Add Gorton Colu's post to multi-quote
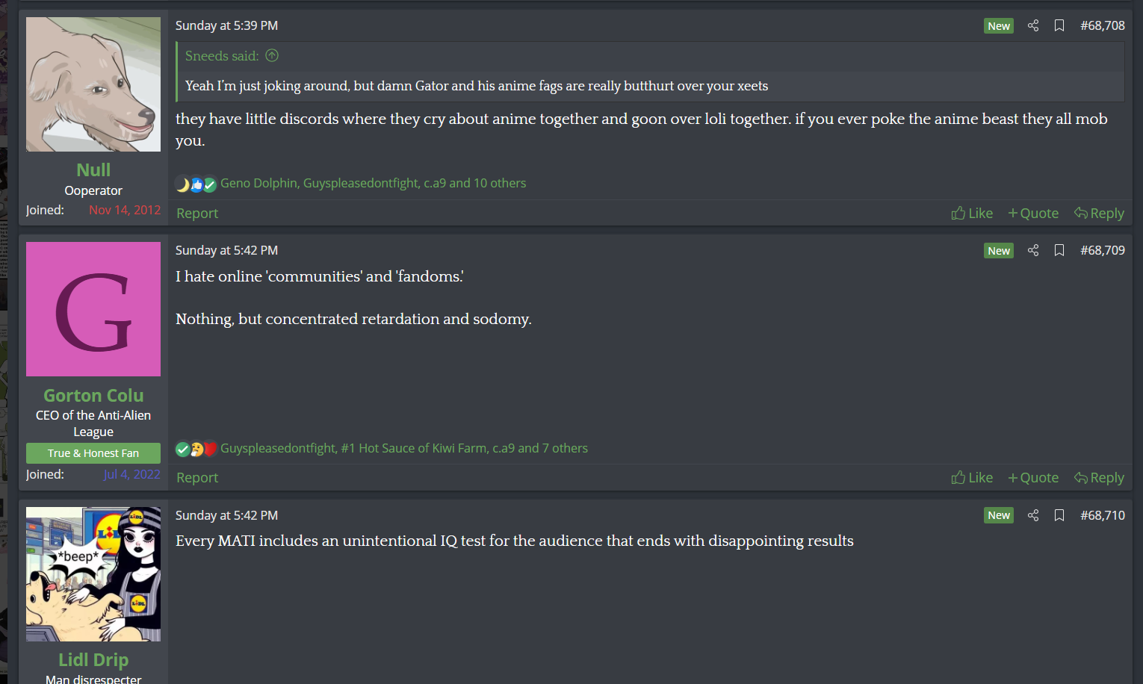This screenshot has height=684, width=1143. coord(1033,478)
